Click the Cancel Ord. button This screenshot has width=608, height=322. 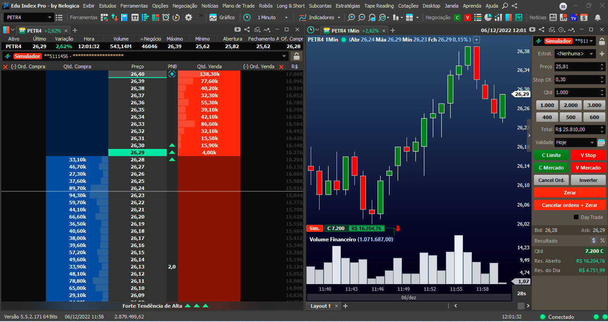[x=551, y=180]
